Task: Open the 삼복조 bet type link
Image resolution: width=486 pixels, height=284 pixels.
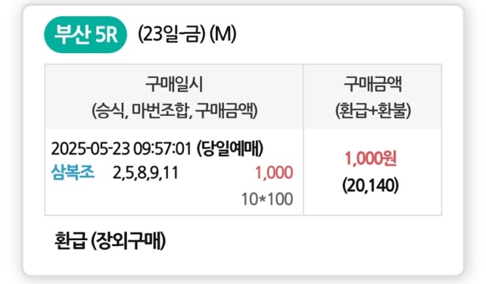Action: tap(73, 172)
